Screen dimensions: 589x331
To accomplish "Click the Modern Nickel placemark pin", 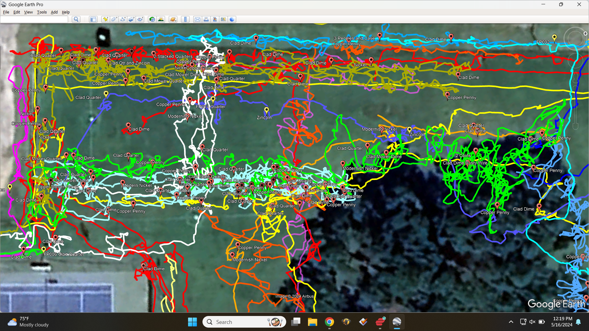I will [123, 183].
